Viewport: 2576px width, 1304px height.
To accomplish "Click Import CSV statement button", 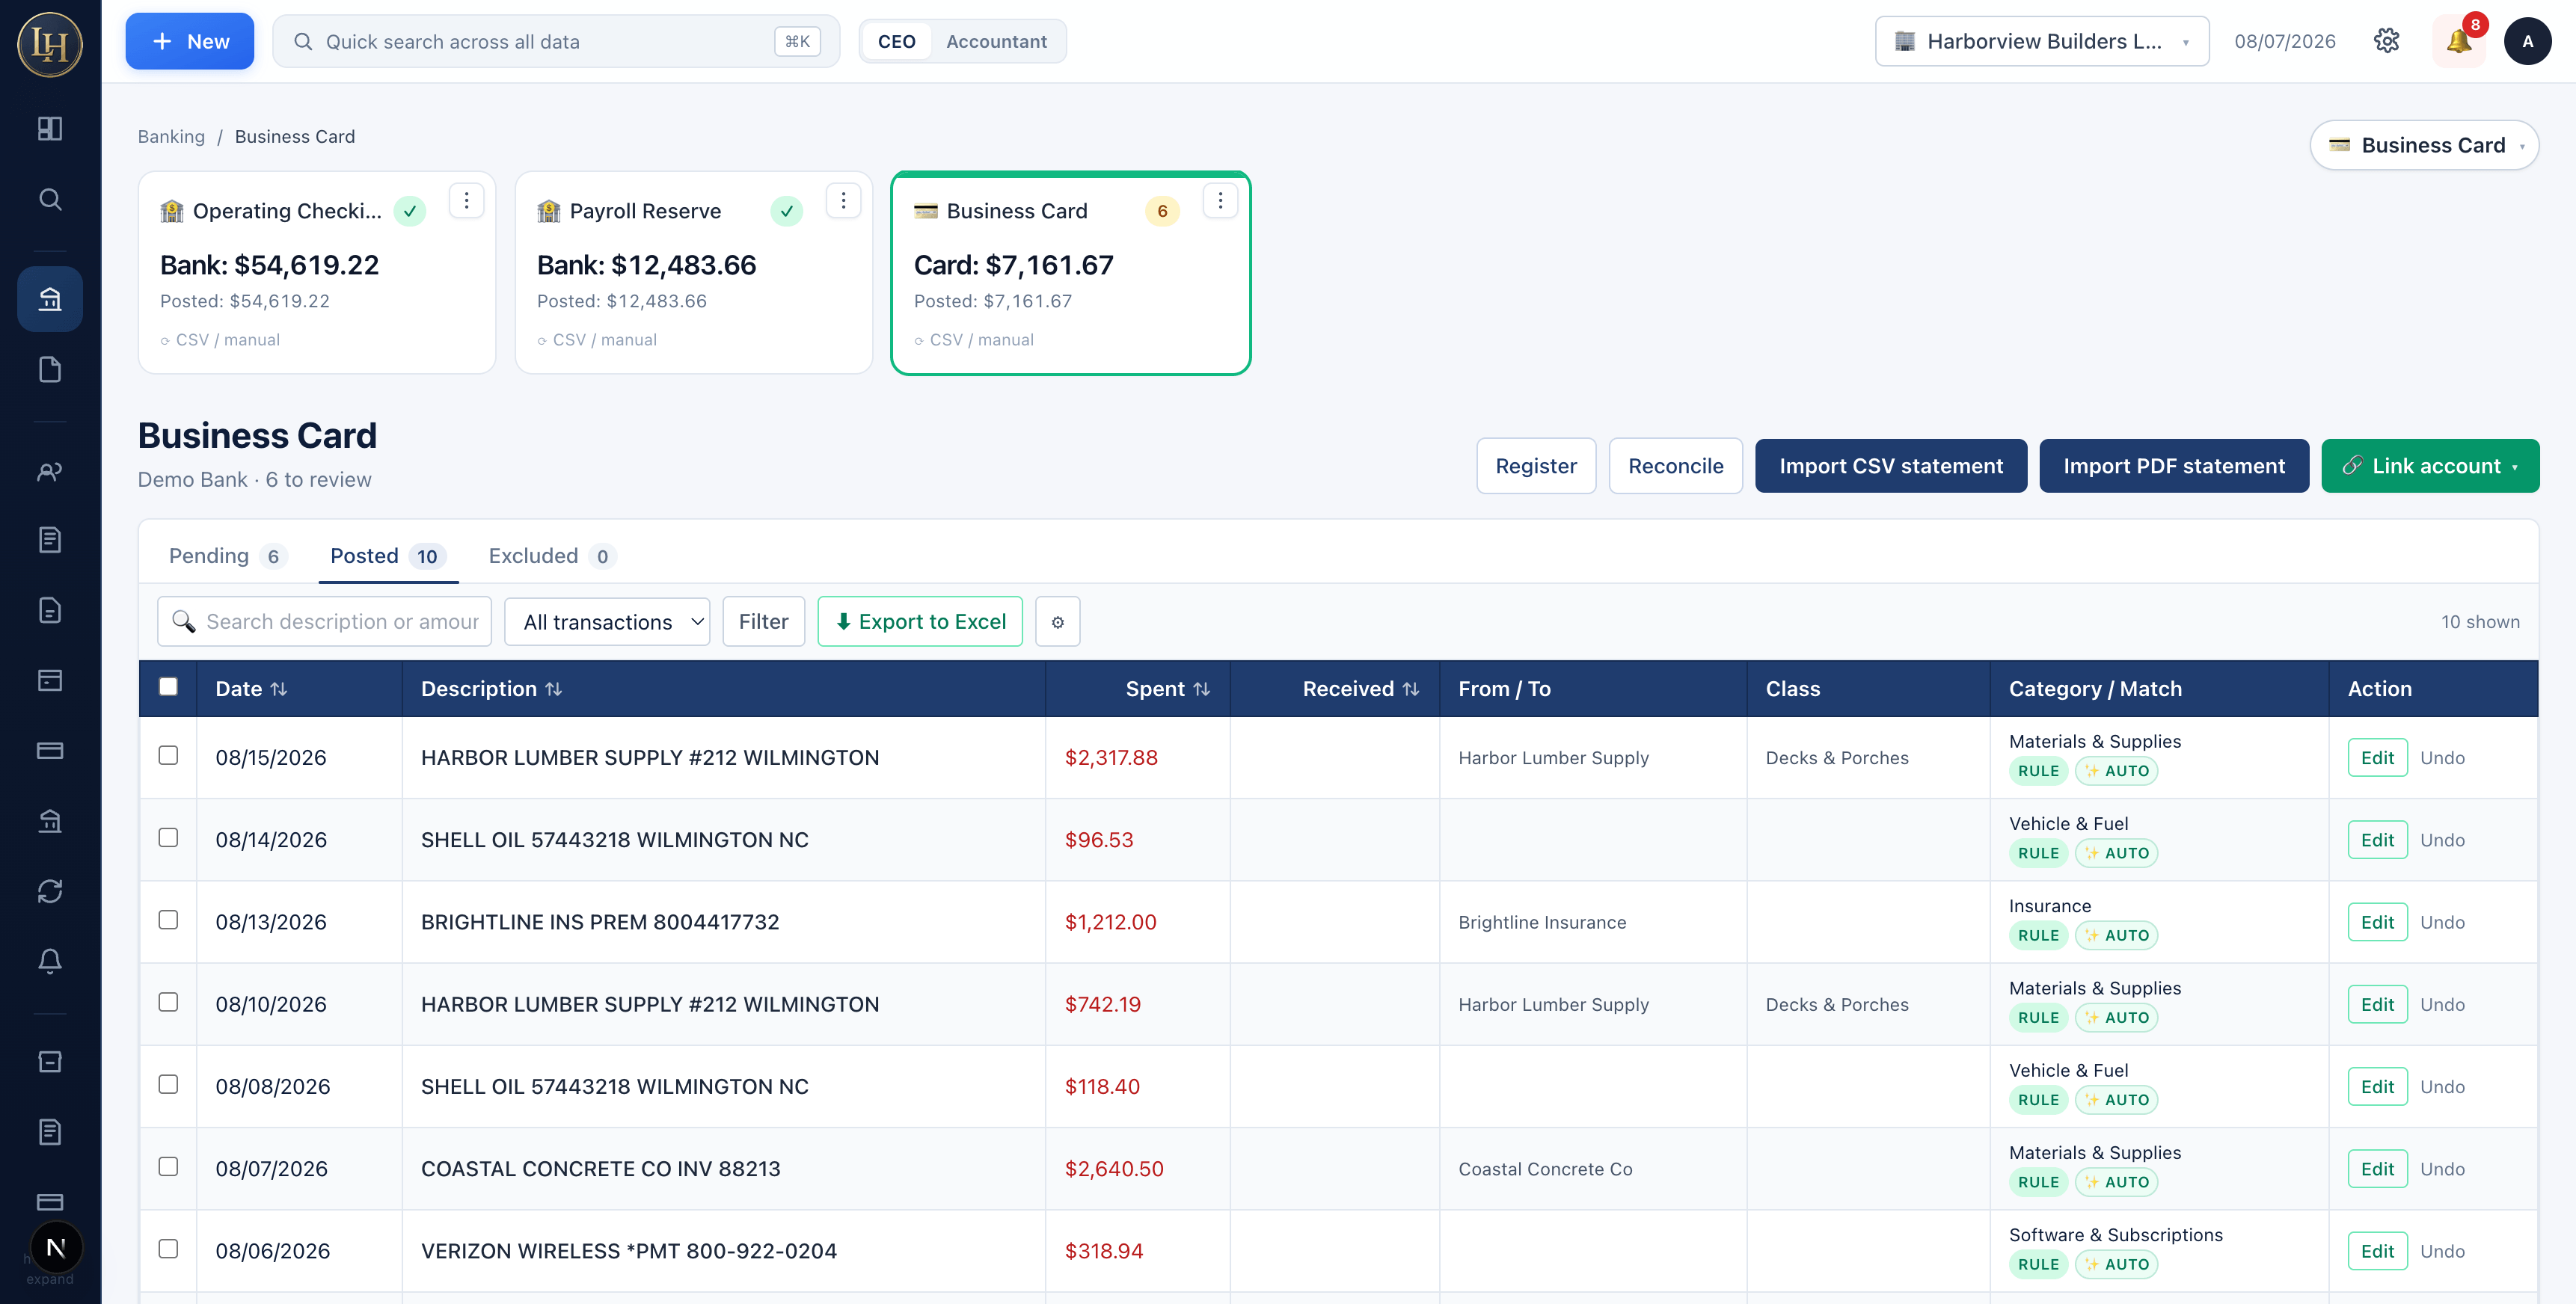I will click(x=1891, y=466).
